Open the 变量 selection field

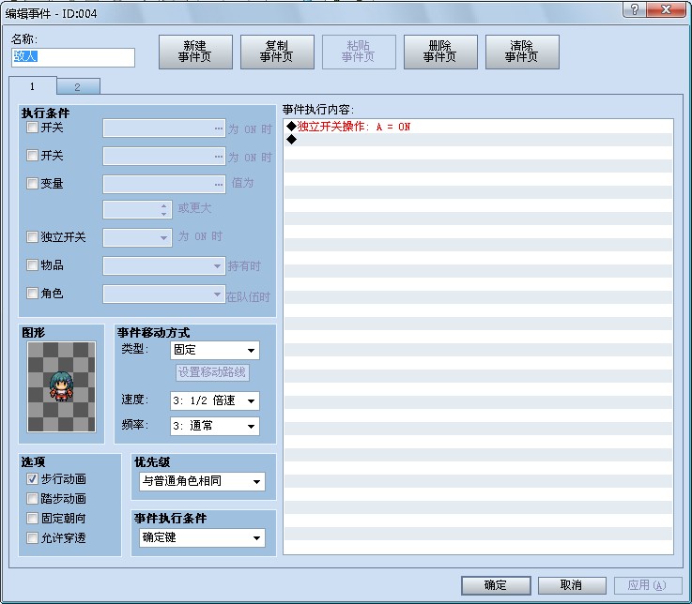pyautogui.click(x=164, y=184)
